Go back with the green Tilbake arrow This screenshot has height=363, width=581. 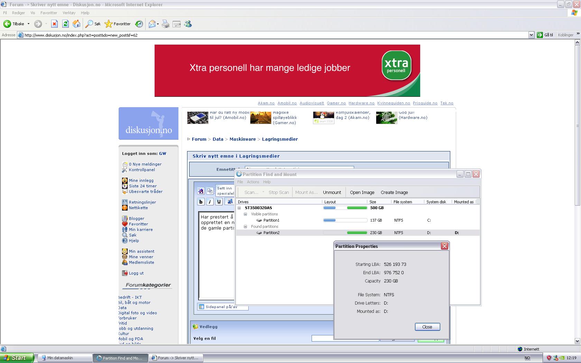[x=14, y=24]
